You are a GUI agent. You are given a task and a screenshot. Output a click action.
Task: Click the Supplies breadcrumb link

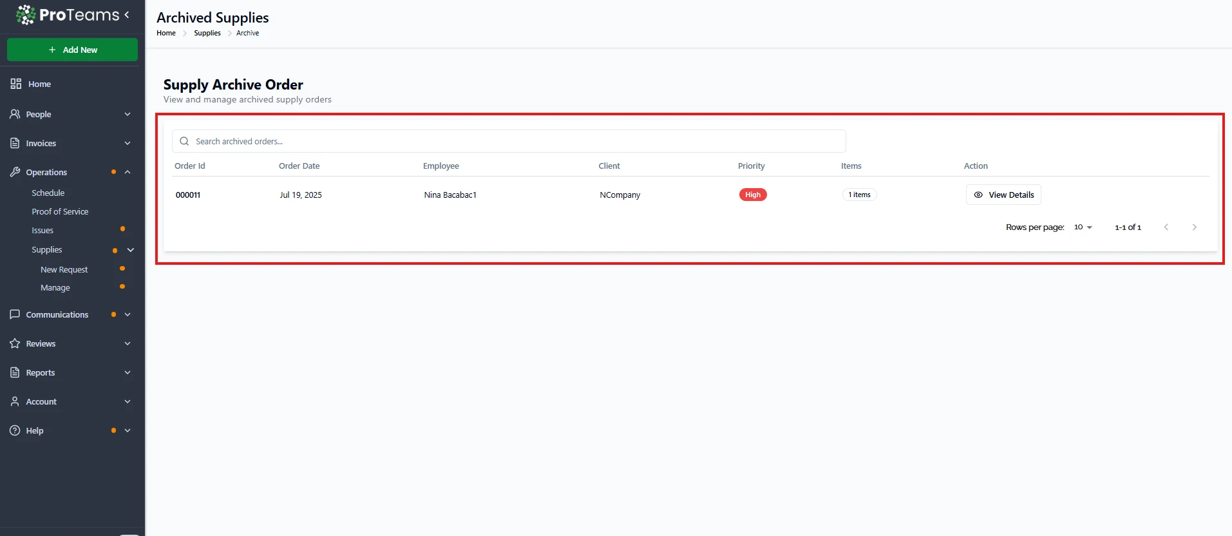[x=207, y=33]
